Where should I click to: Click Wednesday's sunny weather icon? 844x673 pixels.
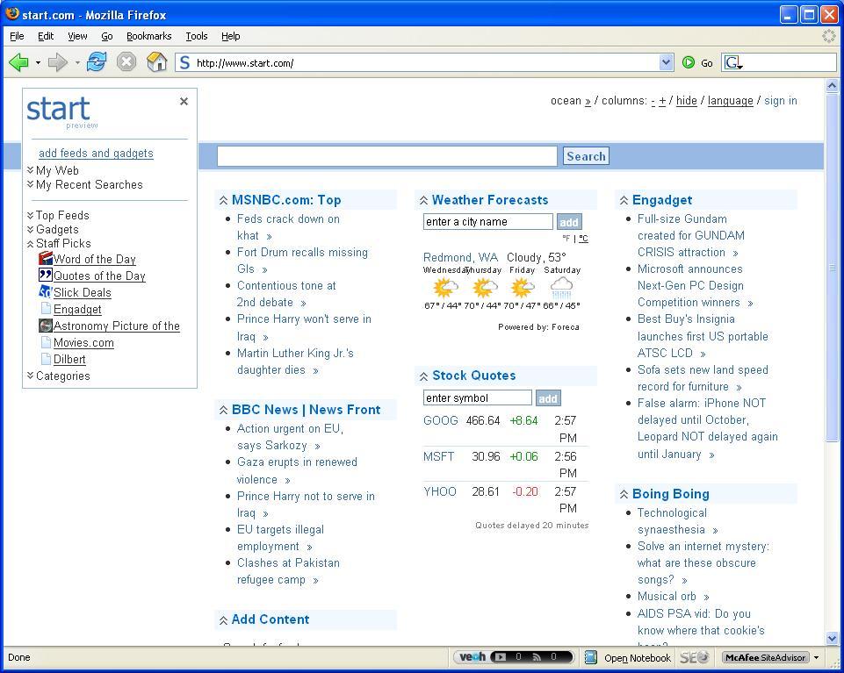[444, 289]
